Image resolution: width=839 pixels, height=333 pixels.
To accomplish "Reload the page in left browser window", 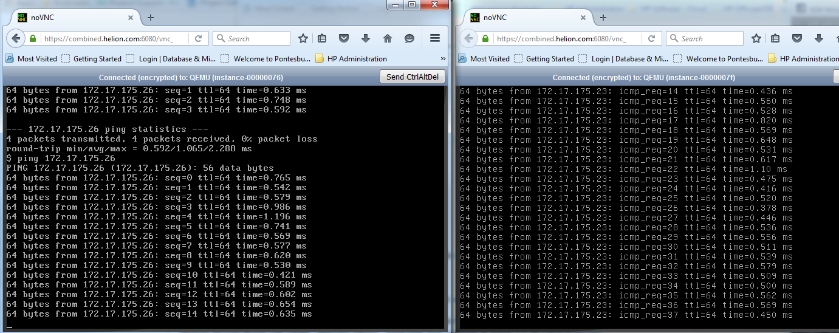I will coord(198,38).
